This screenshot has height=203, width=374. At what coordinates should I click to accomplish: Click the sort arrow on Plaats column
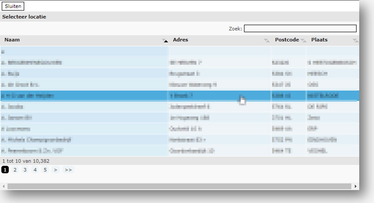pos(355,40)
